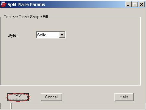This screenshot has height=110, width=146.
Task: Click the Help button at bottom right
Action: click(124, 97)
